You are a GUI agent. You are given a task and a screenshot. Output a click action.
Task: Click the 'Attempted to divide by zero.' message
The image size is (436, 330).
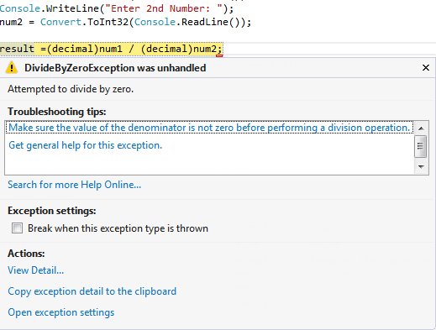pyautogui.click(x=71, y=89)
